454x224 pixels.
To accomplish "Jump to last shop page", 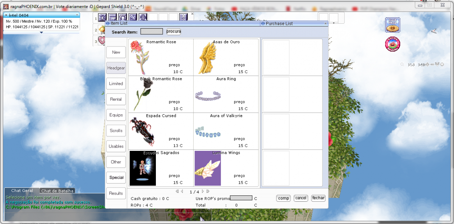I will [207, 192].
